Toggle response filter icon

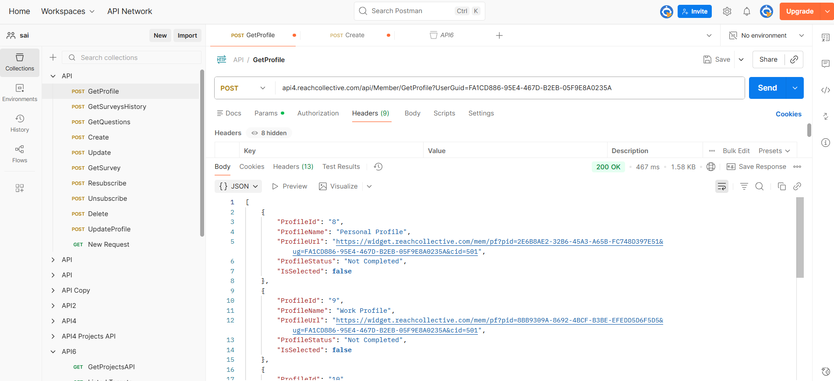[x=744, y=186]
